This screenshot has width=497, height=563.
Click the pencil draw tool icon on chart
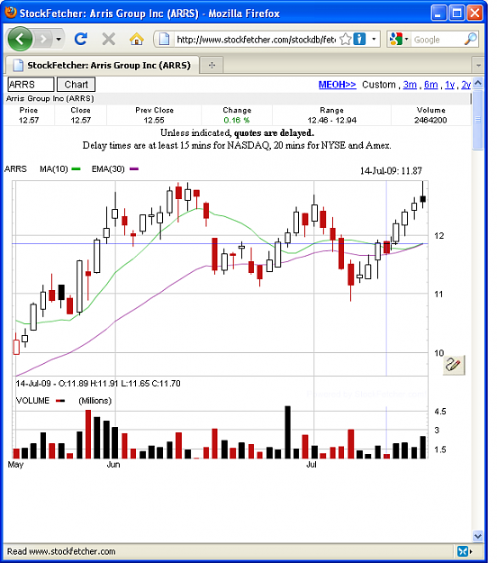point(454,365)
